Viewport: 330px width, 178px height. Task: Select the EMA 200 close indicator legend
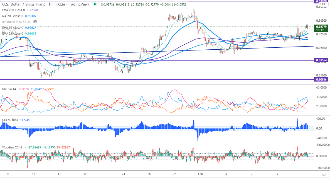pyautogui.click(x=13, y=10)
